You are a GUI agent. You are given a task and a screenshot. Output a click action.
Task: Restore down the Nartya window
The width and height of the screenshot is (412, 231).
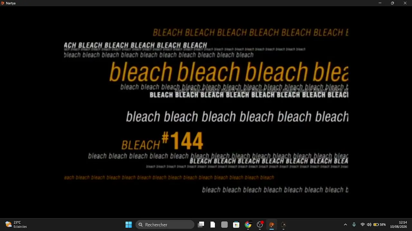tap(392, 3)
